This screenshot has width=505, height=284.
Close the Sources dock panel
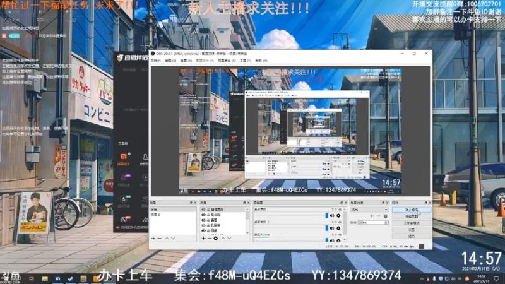pos(248,203)
